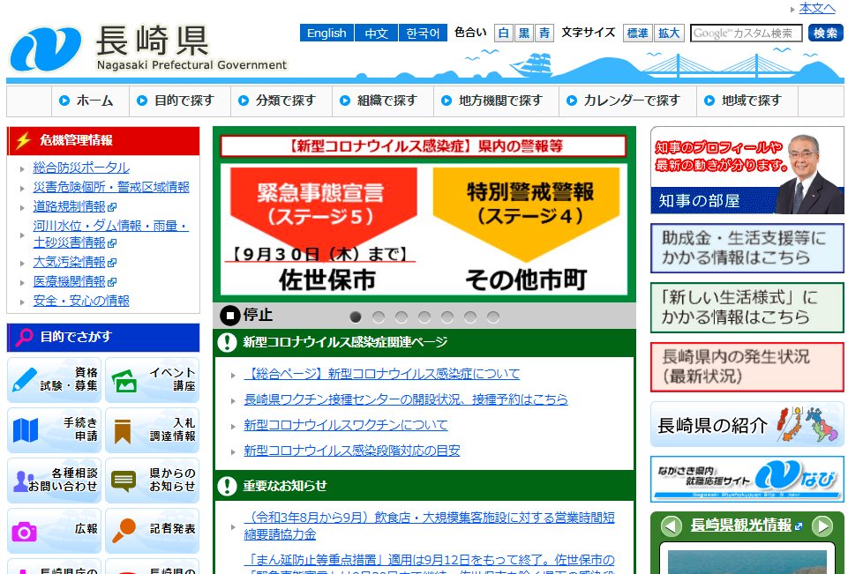Open the 長崎県観光情報 heading link
The height and width of the screenshot is (574, 848).
(x=741, y=525)
